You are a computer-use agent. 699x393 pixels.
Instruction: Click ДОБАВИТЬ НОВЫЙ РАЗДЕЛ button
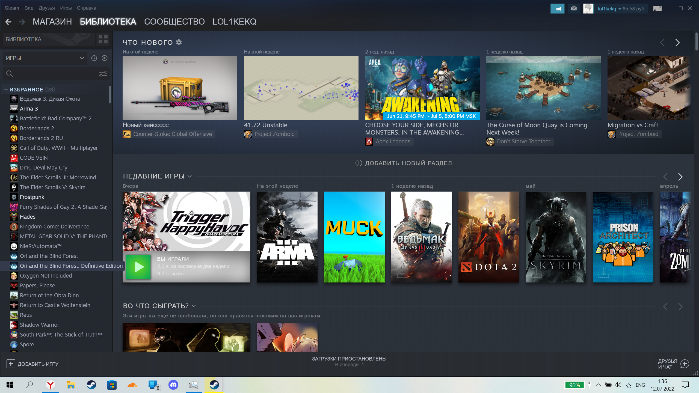404,163
